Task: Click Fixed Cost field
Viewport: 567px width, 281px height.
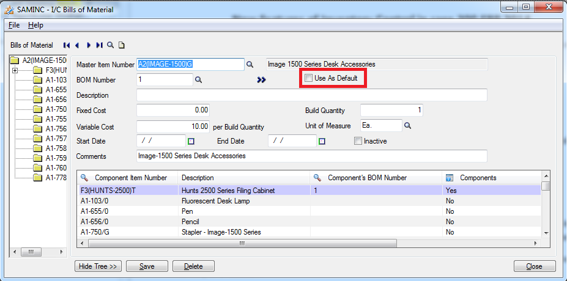Action: [173, 110]
